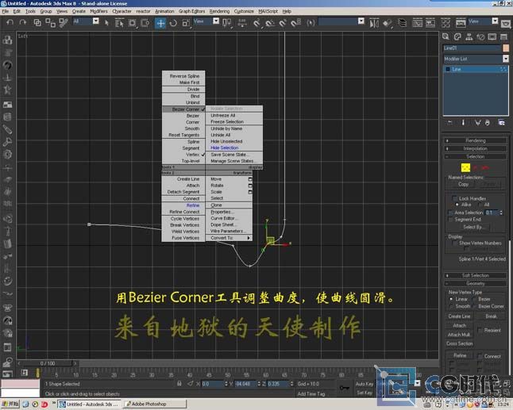513x410 pixels.
Task: Select yellow Vertex sub-object icon
Action: [x=465, y=167]
